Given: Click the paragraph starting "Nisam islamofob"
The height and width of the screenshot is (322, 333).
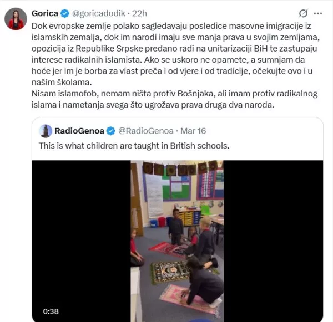Looking at the screenshot, I should 175,99.
